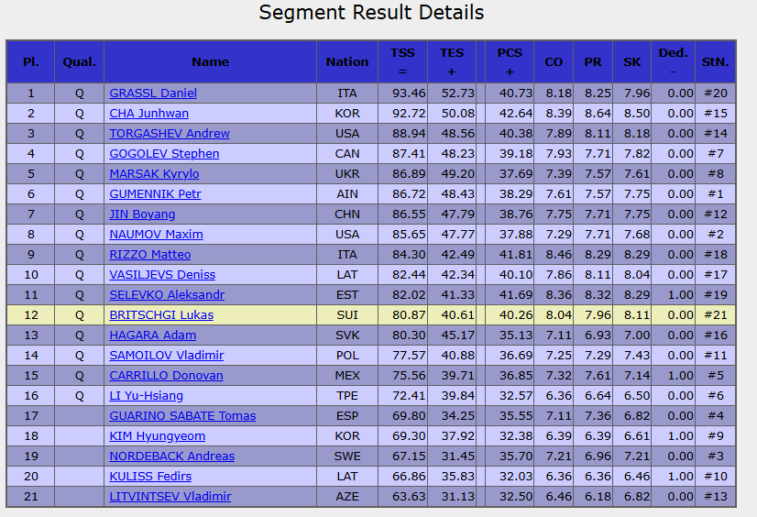Open CARRILLO Donovan's results

pyautogui.click(x=166, y=376)
